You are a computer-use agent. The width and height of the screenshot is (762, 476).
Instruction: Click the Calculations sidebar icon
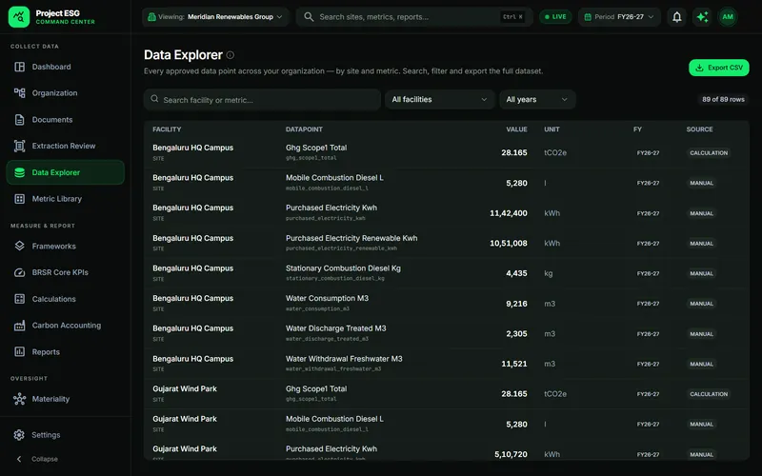click(x=19, y=299)
